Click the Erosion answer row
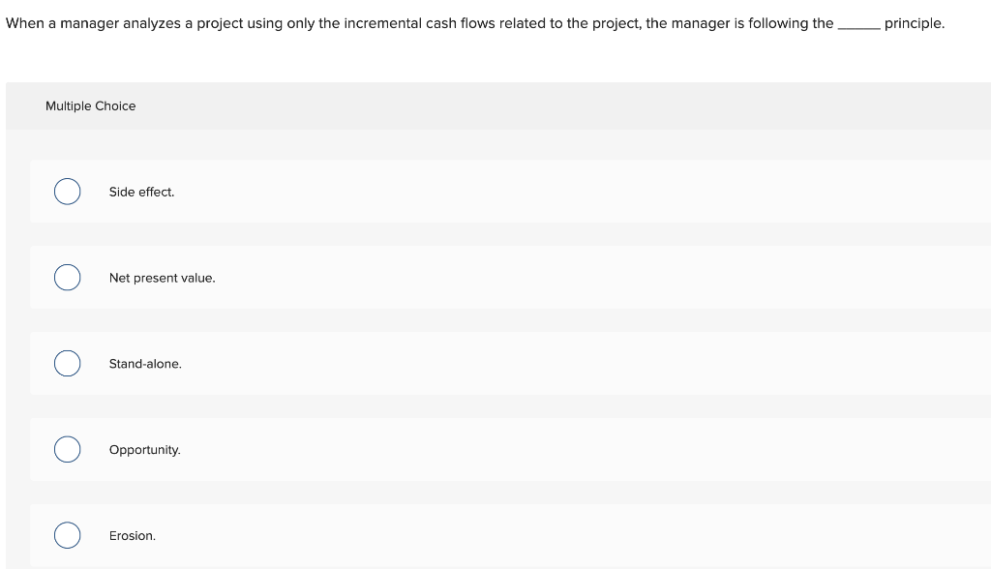This screenshot has height=569, width=991. (484, 535)
